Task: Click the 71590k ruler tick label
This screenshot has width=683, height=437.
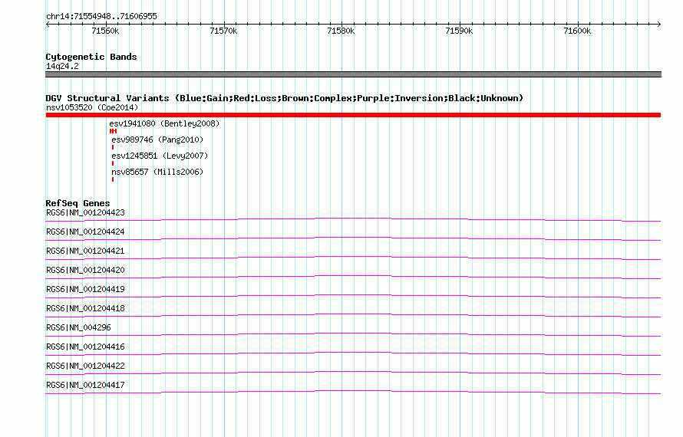Action: 459,31
